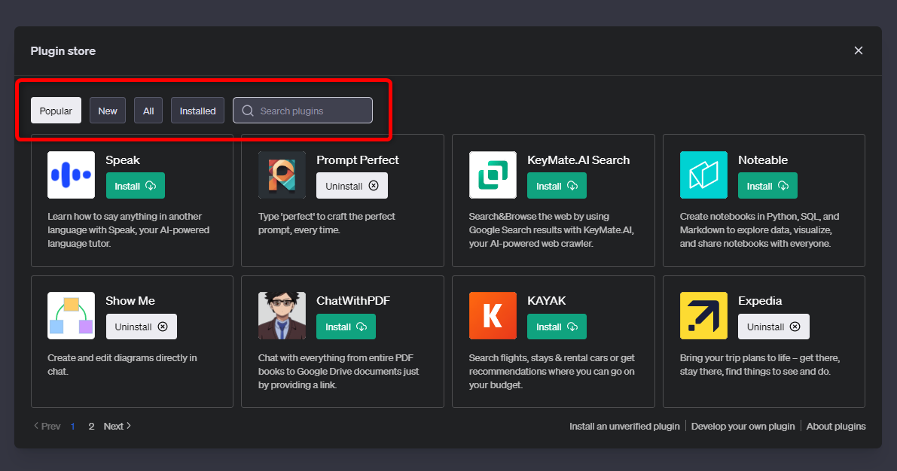Viewport: 897px width, 471px height.
Task: Click the Plugin store heading
Action: tap(63, 51)
